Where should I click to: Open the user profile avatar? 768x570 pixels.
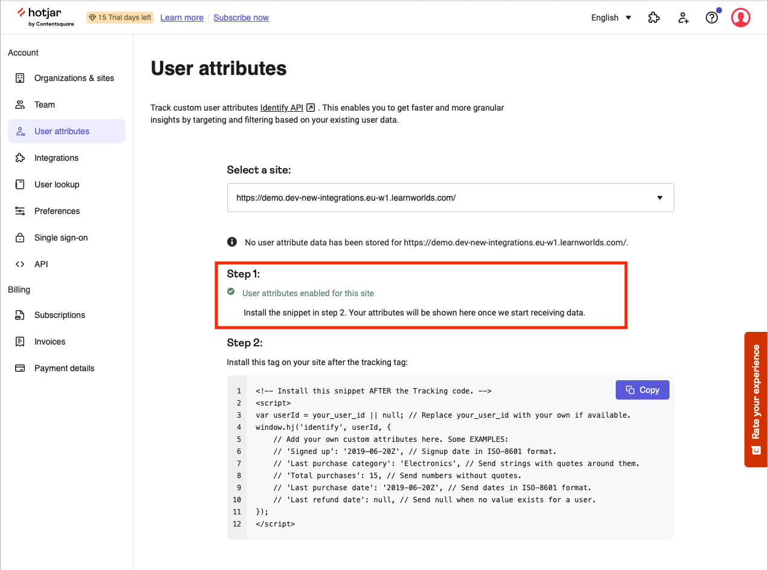pyautogui.click(x=741, y=18)
